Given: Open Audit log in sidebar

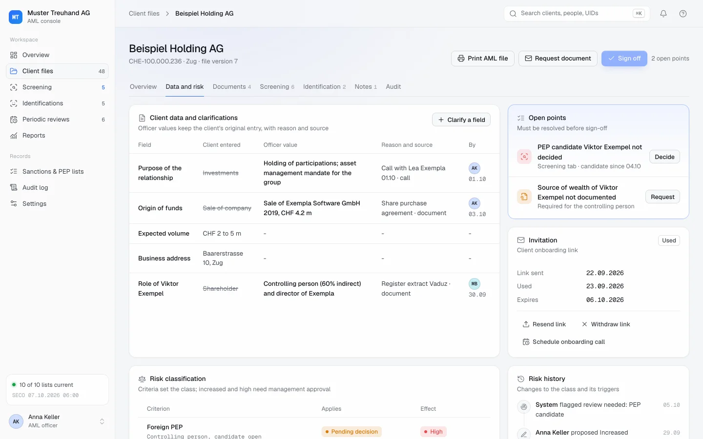Looking at the screenshot, I should coord(57,187).
